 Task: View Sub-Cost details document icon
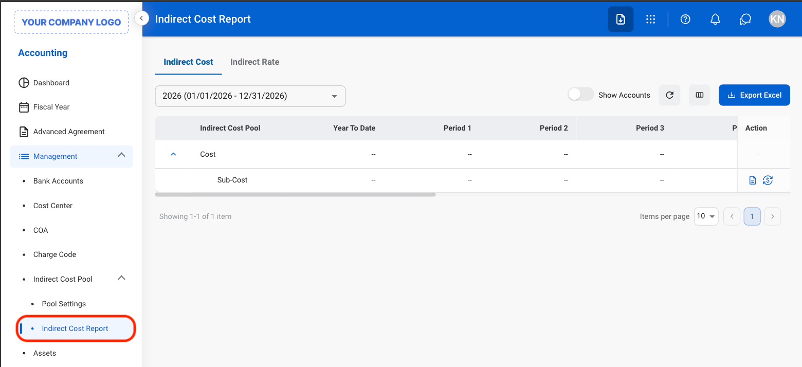tap(753, 180)
